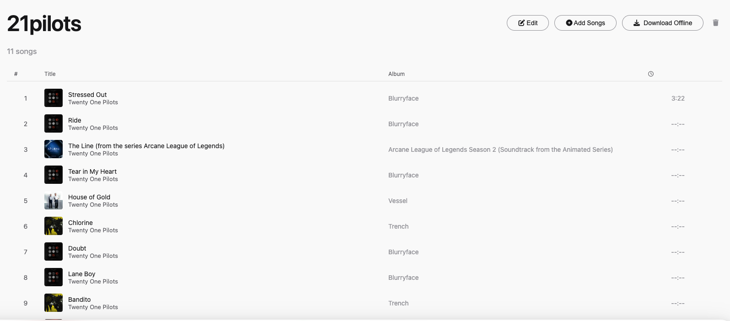Click the Album column header
This screenshot has height=321, width=730.
coord(396,74)
